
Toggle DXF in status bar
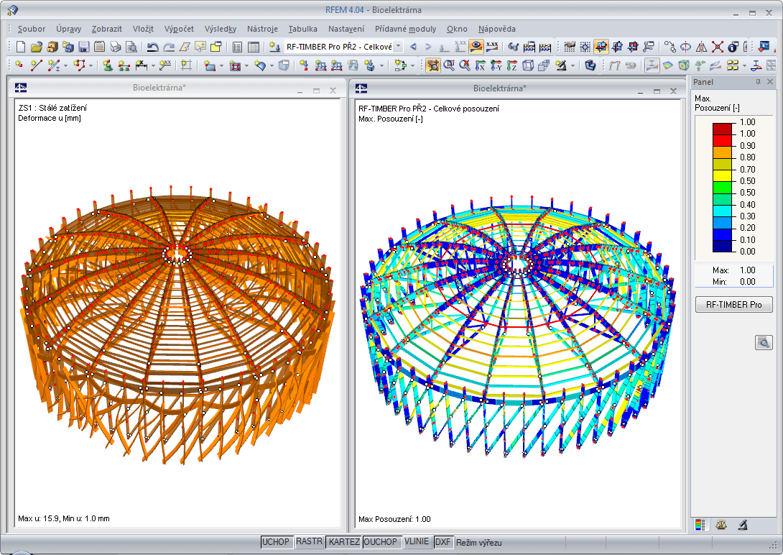[x=443, y=541]
